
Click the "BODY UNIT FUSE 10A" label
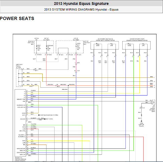pos(39,48)
